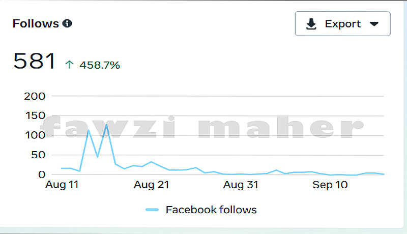Expand the Export dropdown arrow
Screen dimensions: 407x234
coord(374,24)
